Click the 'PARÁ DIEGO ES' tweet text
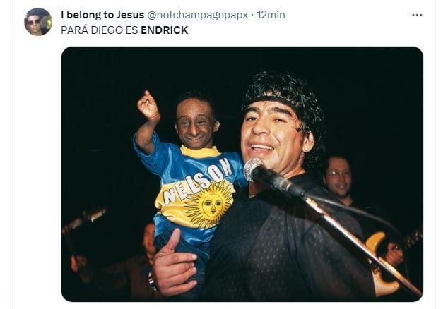The width and height of the screenshot is (448, 309). tap(100, 30)
